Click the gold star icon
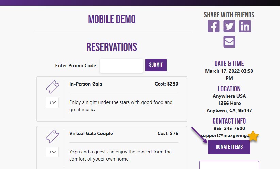 [253, 136]
